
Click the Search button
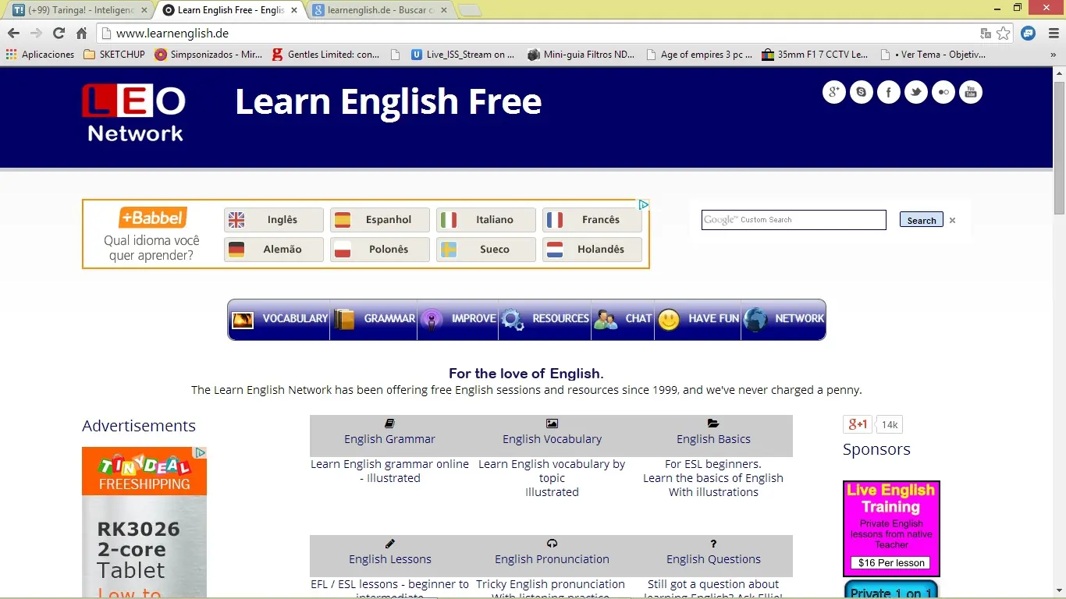922,220
